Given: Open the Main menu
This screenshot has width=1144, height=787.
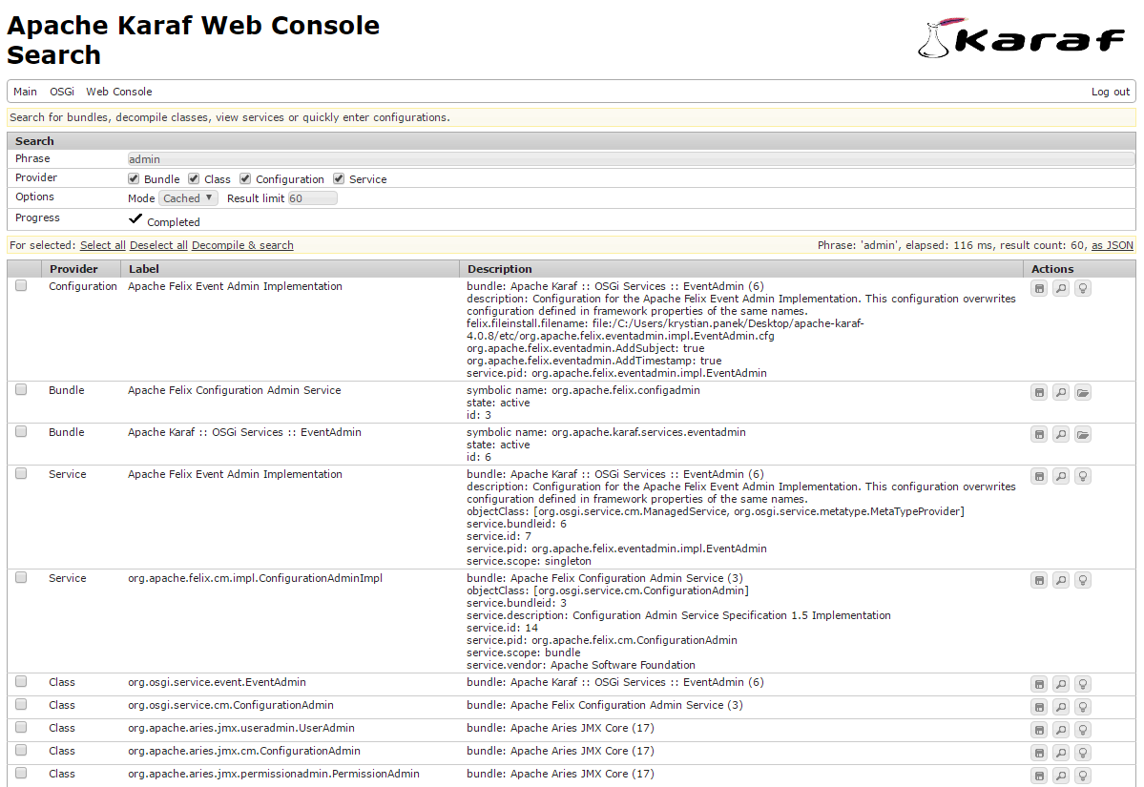Looking at the screenshot, I should (x=25, y=92).
